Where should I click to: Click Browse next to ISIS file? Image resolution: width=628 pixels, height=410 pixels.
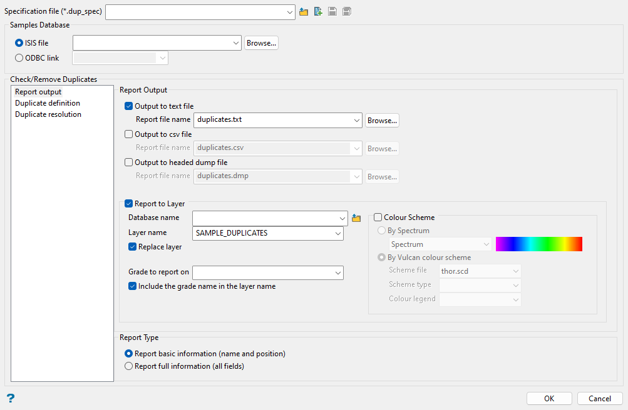click(261, 43)
